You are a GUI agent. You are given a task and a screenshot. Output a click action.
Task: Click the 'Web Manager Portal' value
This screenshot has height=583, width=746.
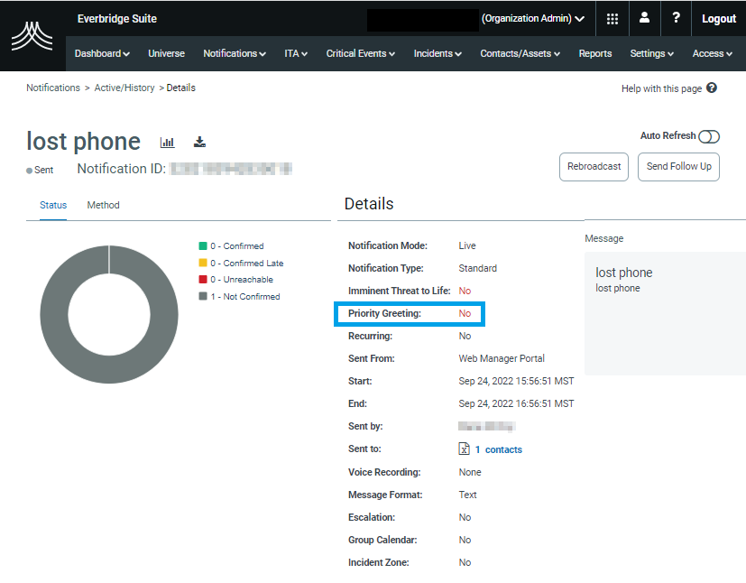point(502,358)
